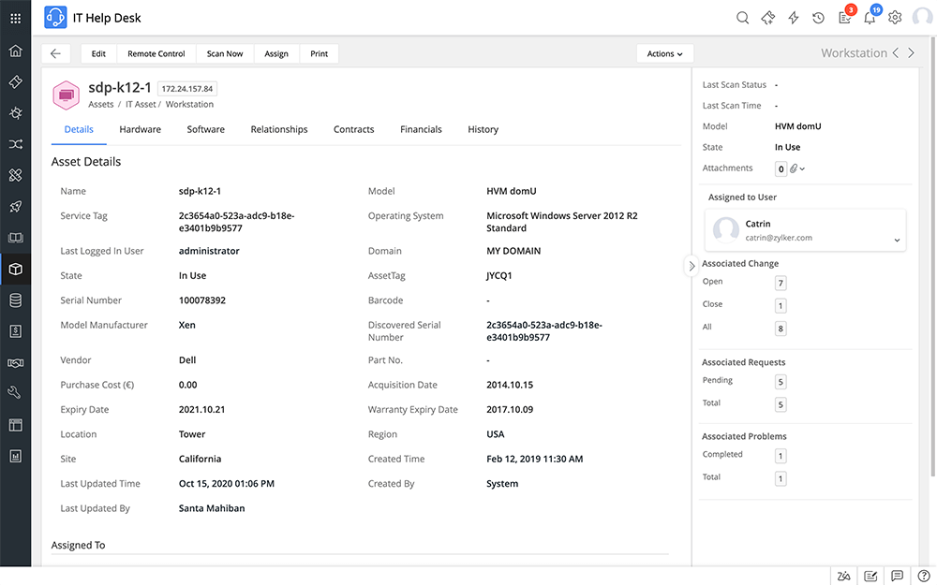Open the settings gear icon
Image resolution: width=937 pixels, height=585 pixels.
point(895,17)
